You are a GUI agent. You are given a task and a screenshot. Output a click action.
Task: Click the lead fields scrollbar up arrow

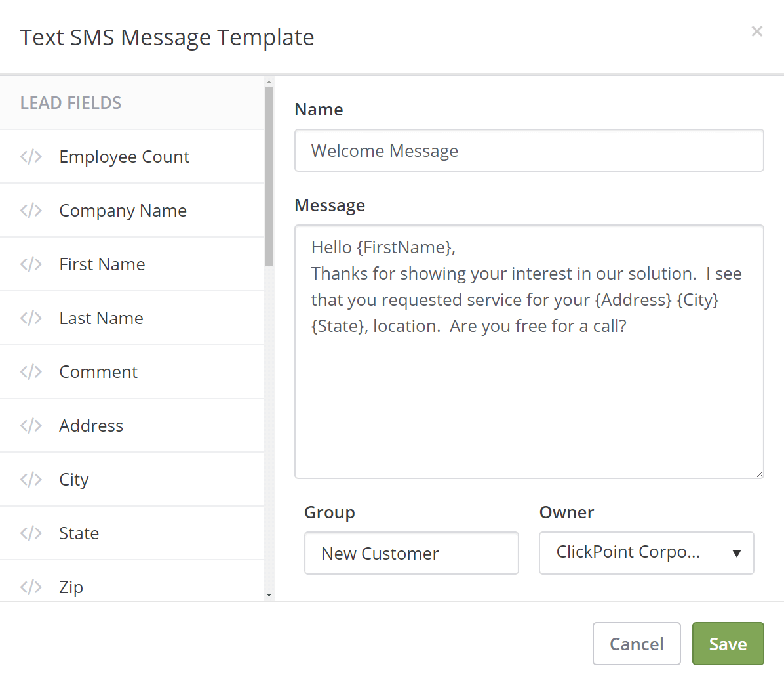coord(269,82)
